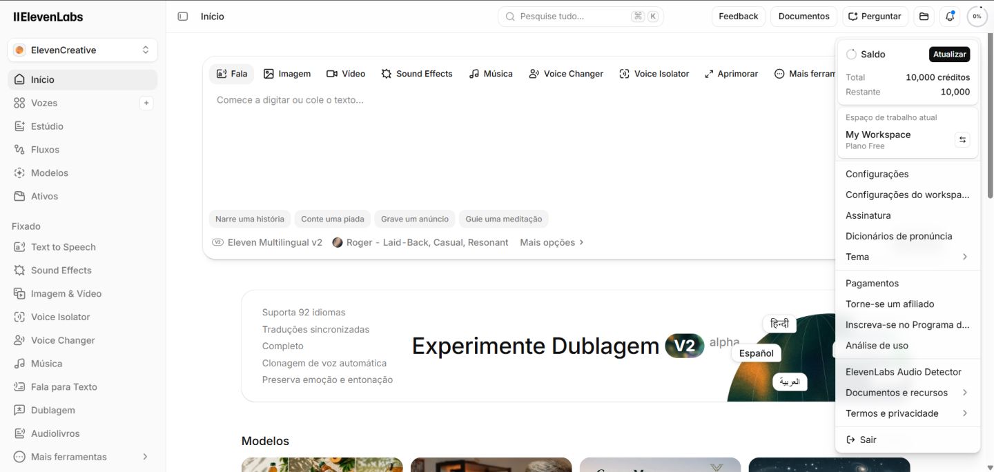This screenshot has height=472, width=994.
Task: Click the 0% usage circle avatar
Action: point(977,17)
